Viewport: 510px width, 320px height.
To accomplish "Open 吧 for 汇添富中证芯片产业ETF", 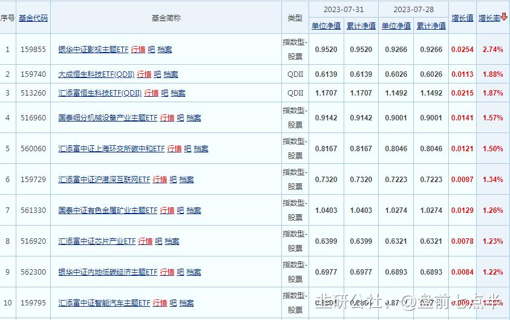I will click(x=159, y=241).
